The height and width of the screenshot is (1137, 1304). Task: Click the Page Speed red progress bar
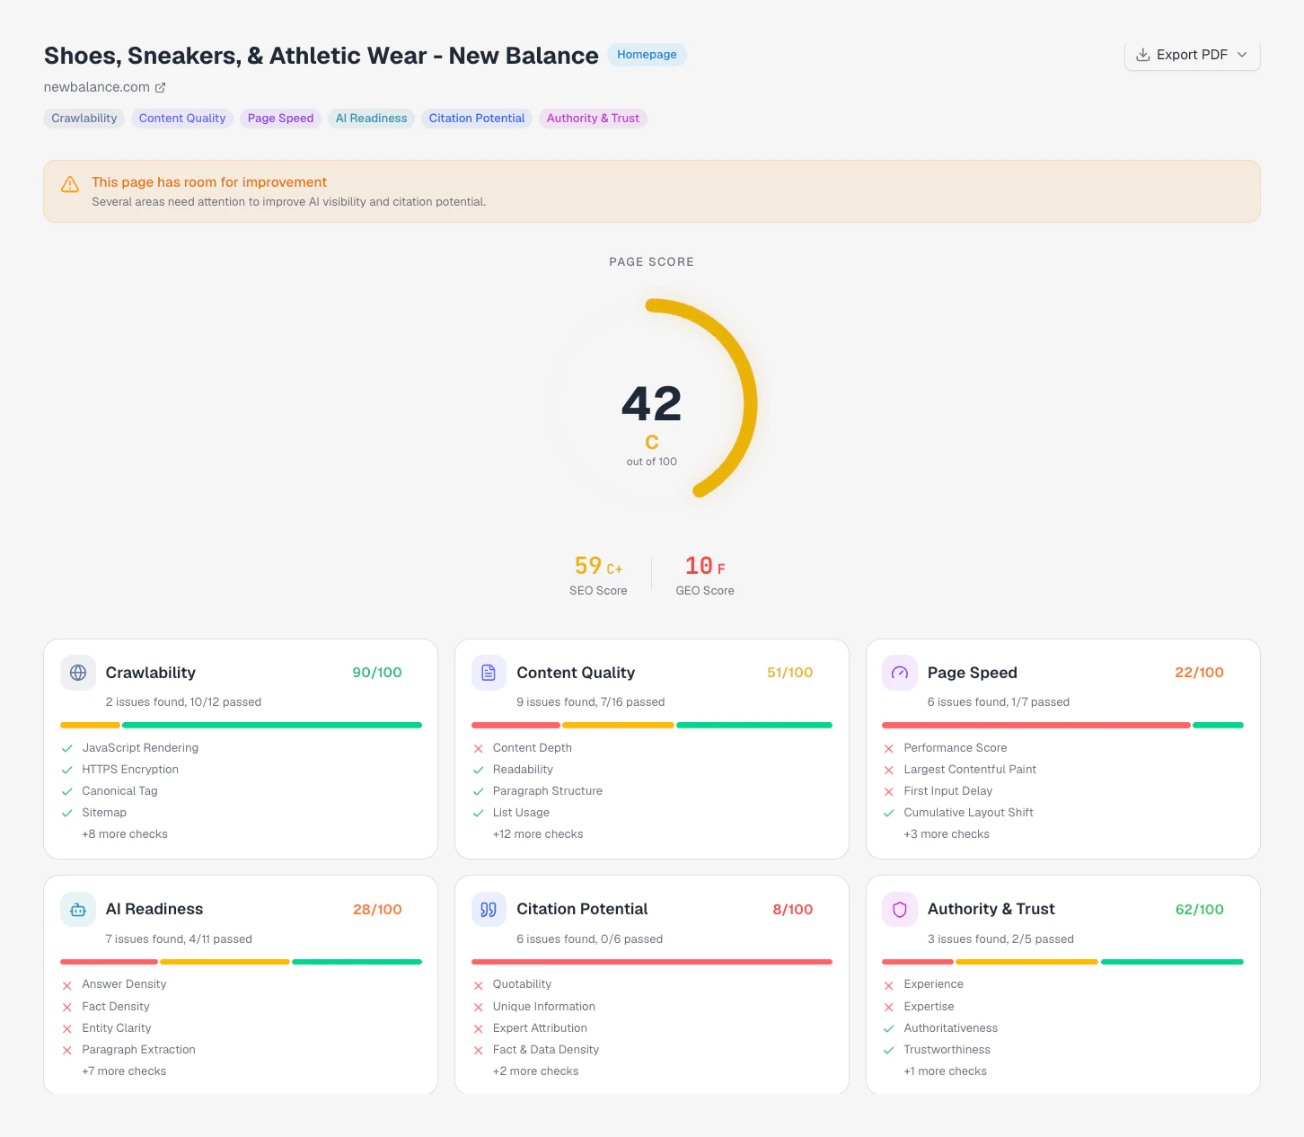(1036, 725)
